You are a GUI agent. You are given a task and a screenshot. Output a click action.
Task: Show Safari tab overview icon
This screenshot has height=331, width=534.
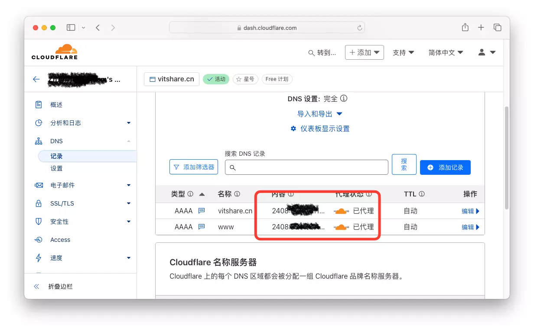(497, 27)
